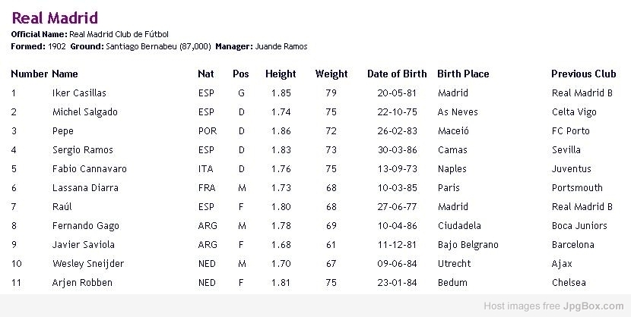Click the Nat column header

point(205,74)
